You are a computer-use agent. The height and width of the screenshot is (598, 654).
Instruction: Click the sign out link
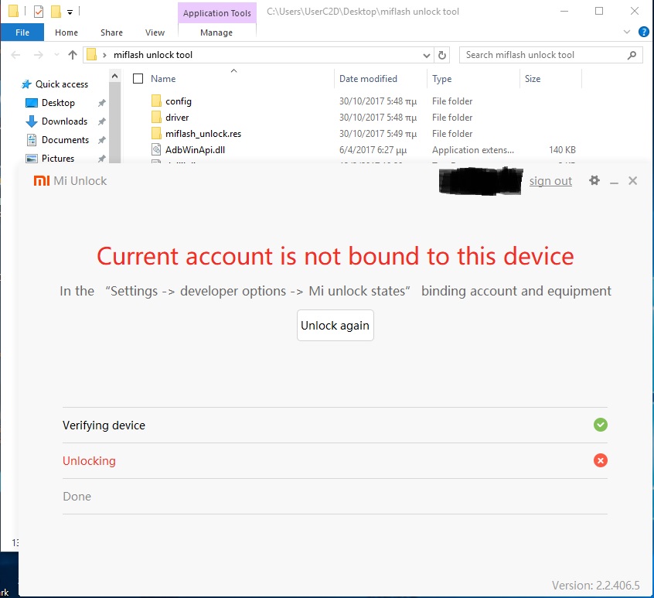[550, 181]
